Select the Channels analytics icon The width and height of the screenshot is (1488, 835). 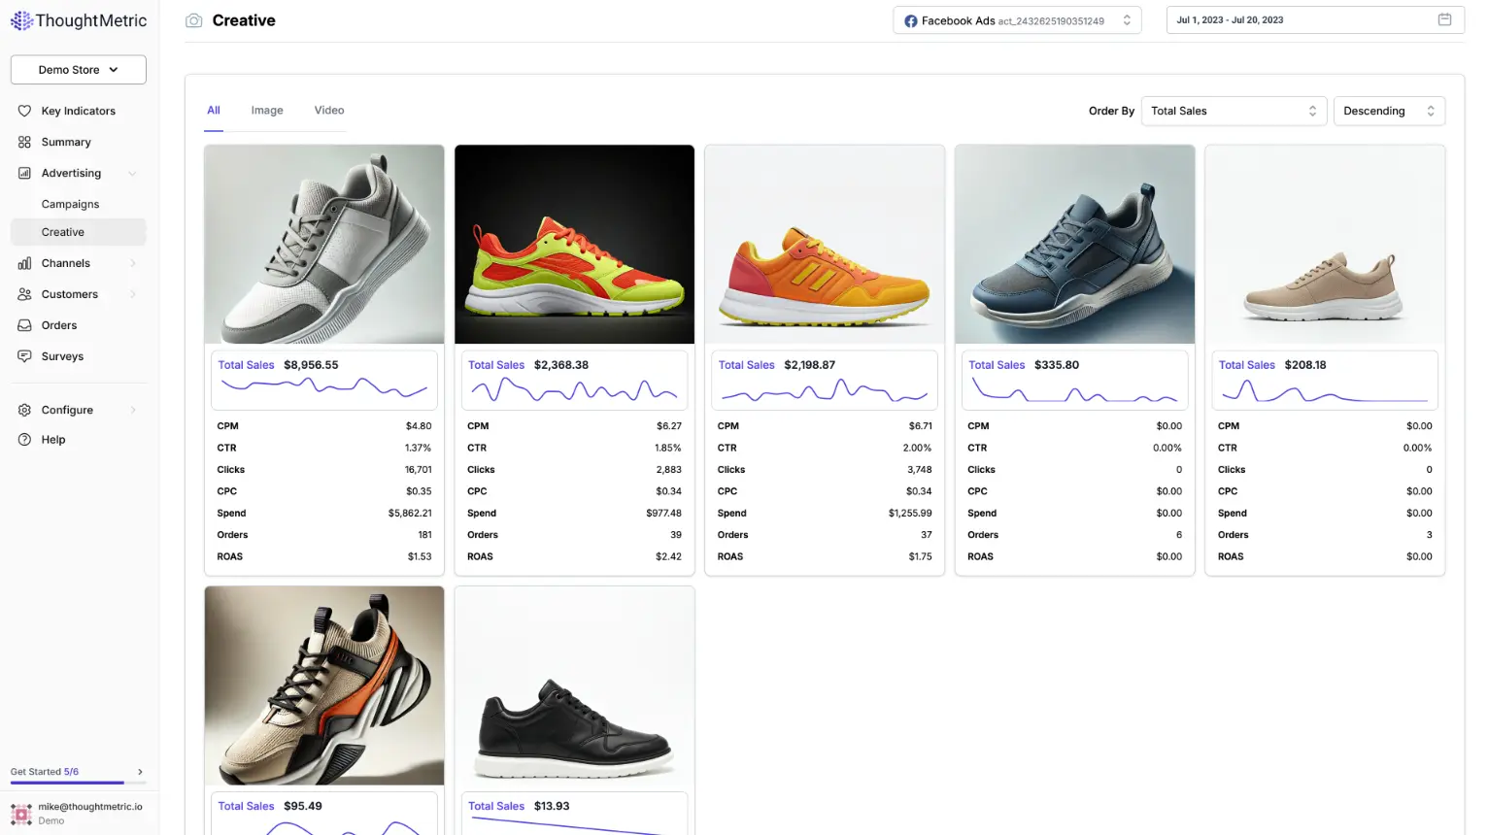tap(25, 263)
